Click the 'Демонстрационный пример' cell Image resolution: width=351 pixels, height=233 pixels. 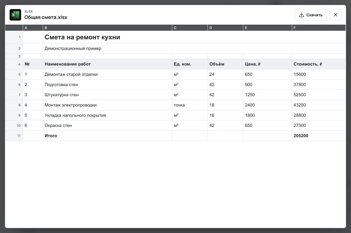194,49
